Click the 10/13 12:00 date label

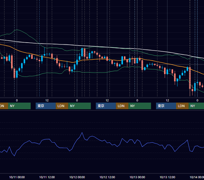(167, 177)
